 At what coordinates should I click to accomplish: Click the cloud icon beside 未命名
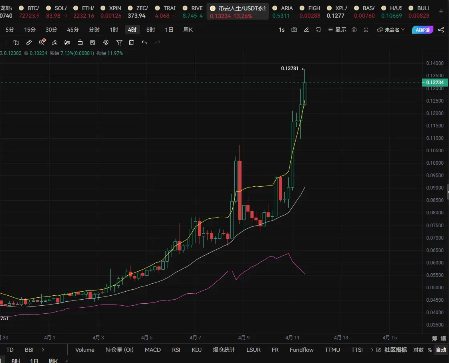tap(380, 30)
